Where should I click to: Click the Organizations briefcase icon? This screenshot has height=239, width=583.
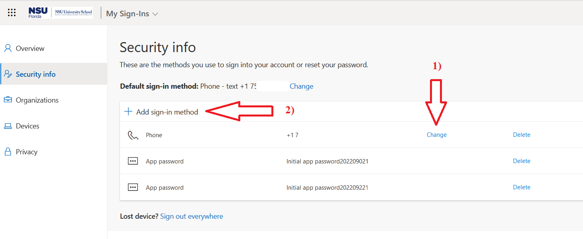tap(8, 100)
